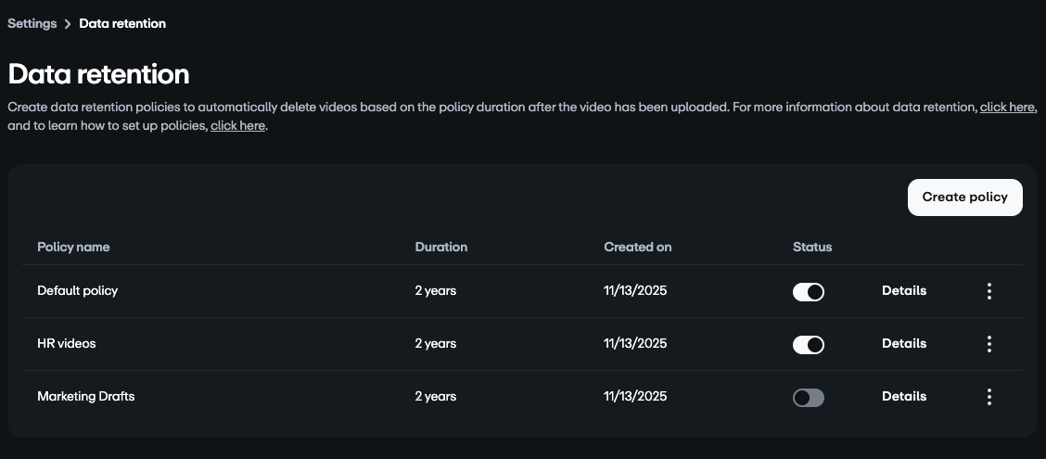Viewport: 1046px width, 459px height.
Task: Go back to Settings via the breadcrumb
Action: click(x=32, y=24)
